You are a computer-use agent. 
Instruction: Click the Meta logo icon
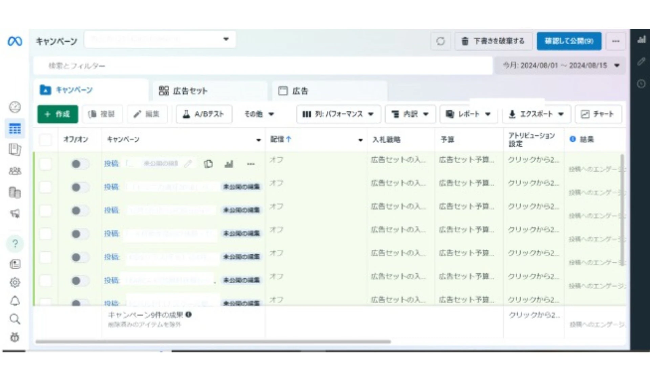(x=15, y=41)
